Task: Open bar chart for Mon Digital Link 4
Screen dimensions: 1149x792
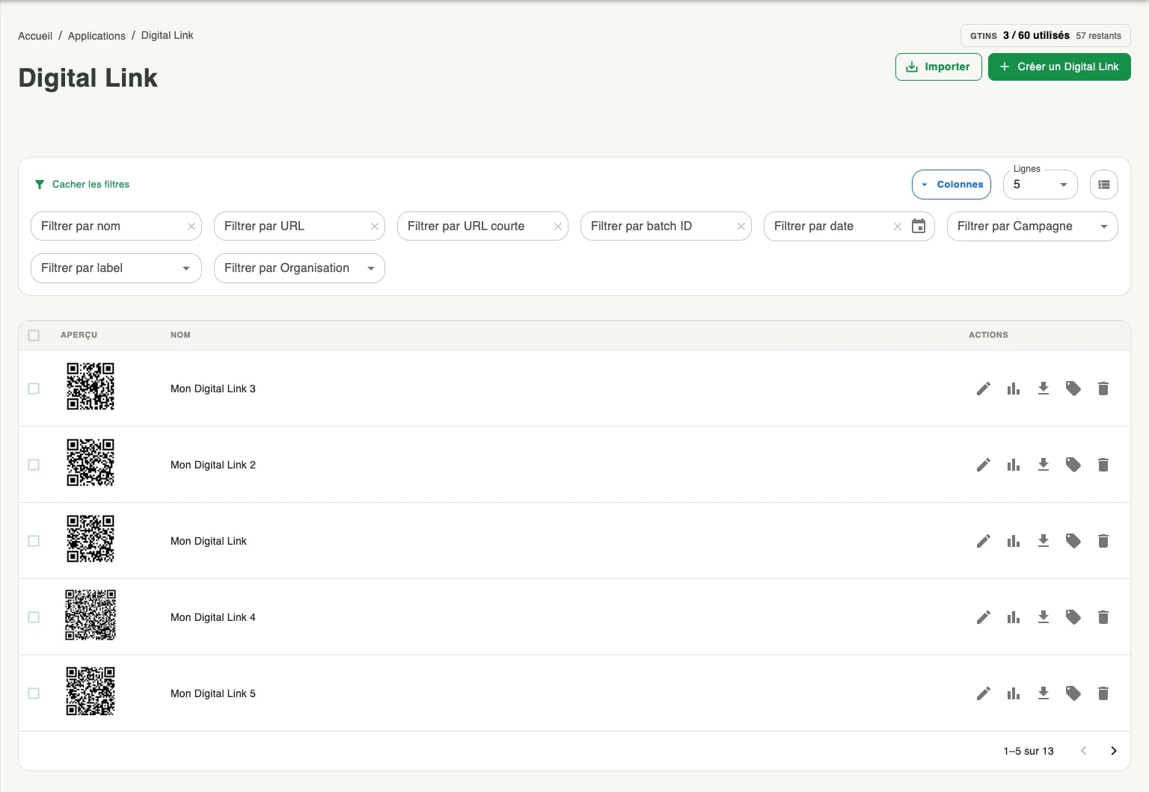Action: pos(1014,617)
